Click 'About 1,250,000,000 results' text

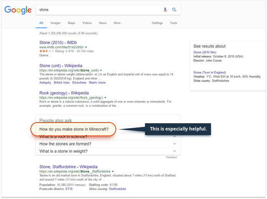[x=68, y=33]
